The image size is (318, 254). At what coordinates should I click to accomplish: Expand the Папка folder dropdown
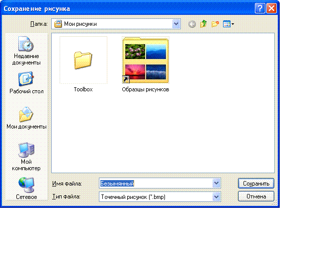point(176,24)
